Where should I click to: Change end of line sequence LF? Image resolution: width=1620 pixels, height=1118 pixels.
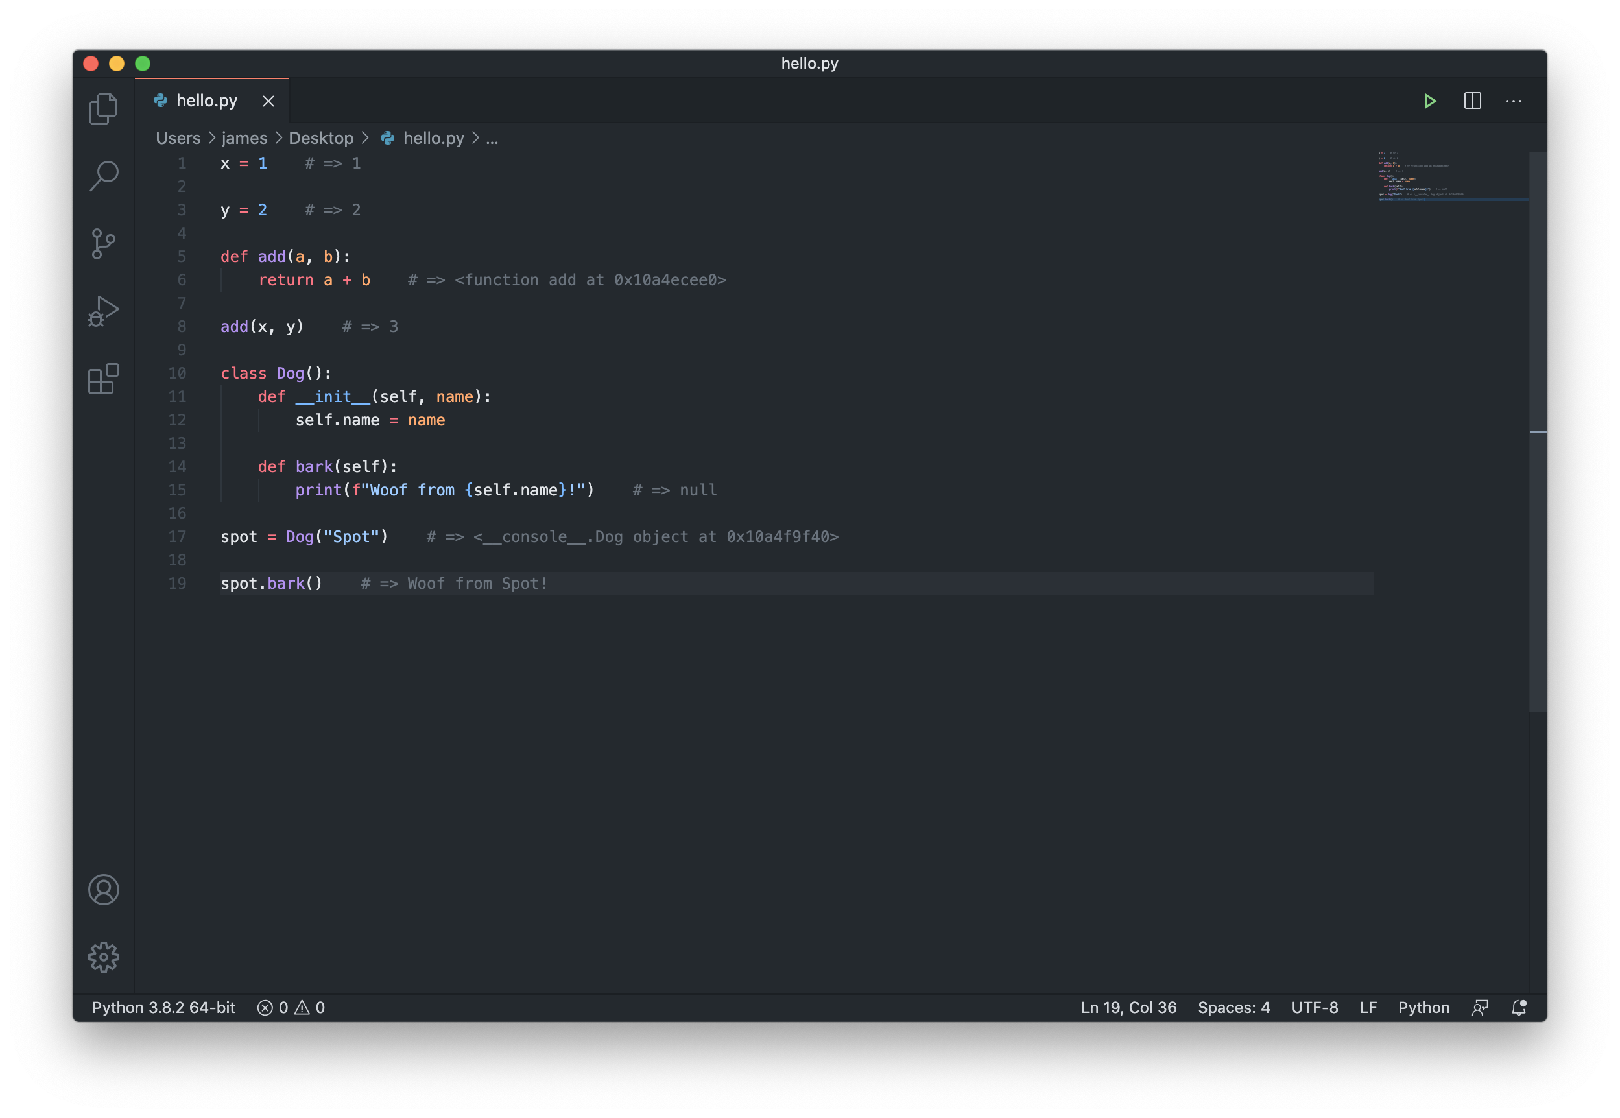coord(1368,1007)
